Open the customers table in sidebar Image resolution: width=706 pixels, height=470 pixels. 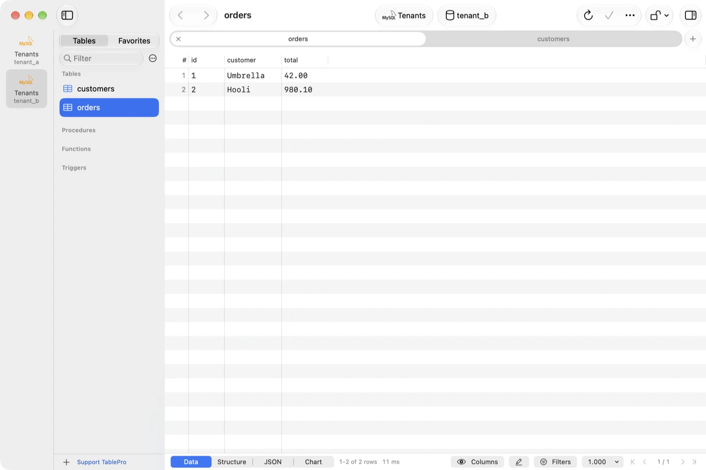click(x=109, y=89)
